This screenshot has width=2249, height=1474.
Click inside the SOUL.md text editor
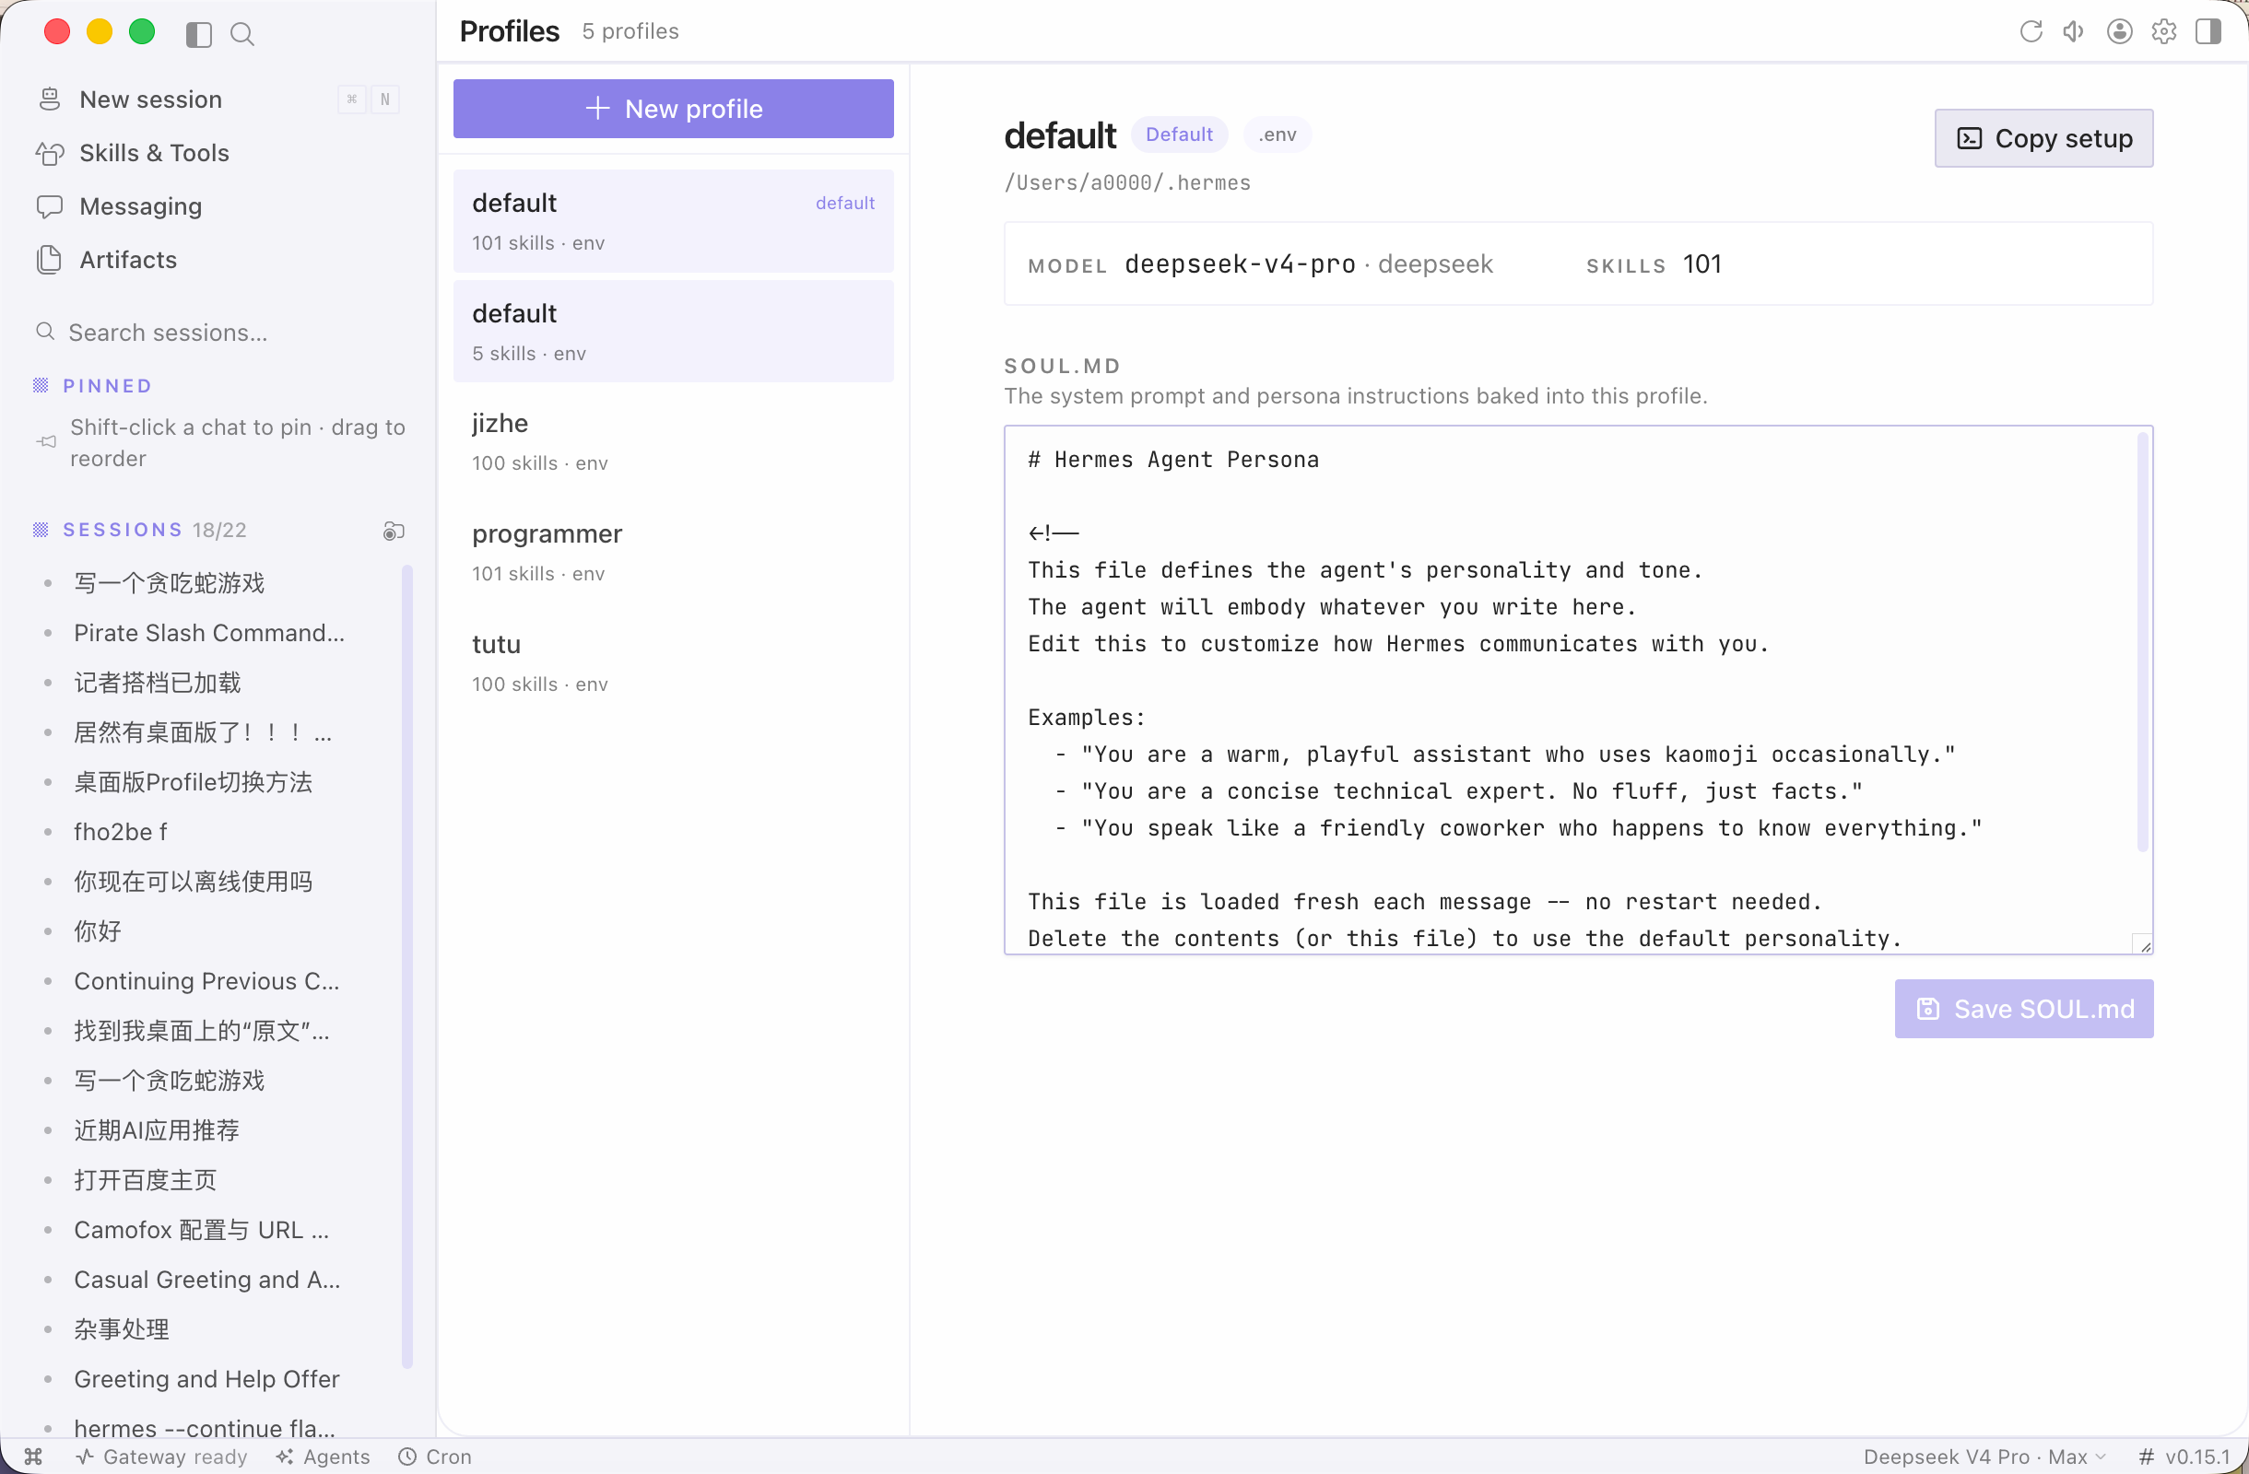pyautogui.click(x=1578, y=689)
